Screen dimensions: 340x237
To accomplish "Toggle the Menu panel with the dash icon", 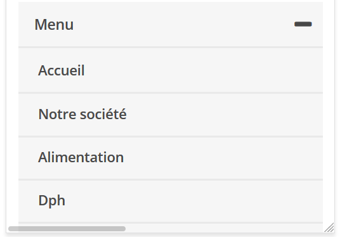I will [303, 24].
